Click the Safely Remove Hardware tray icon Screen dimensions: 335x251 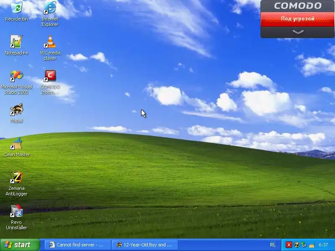(x=304, y=245)
